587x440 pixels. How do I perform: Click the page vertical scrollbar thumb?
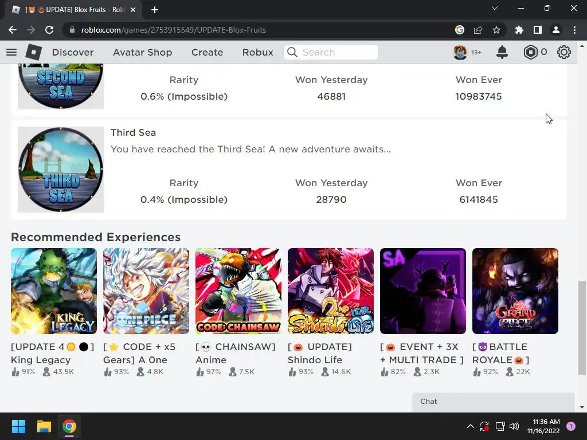click(582, 327)
